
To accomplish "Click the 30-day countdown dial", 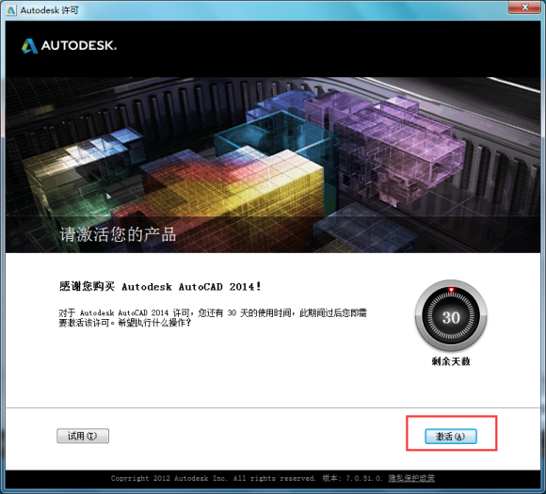I will pos(451,316).
